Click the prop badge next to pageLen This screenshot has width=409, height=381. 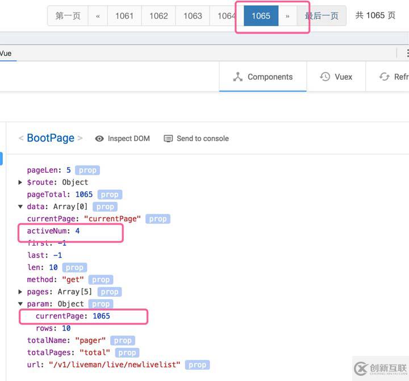tap(87, 170)
